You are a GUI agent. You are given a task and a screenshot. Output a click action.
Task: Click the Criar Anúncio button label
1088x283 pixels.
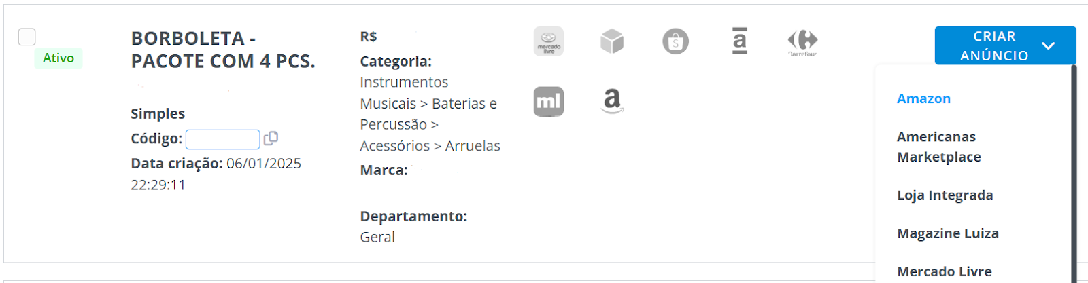(x=994, y=46)
